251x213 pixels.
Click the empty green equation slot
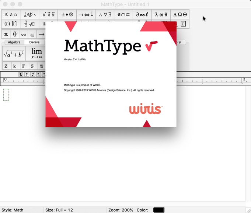(x=6, y=95)
